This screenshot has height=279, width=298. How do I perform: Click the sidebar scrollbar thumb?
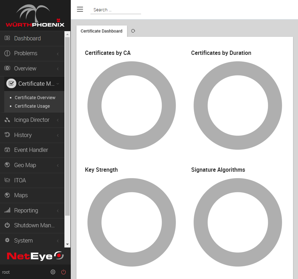point(67,126)
